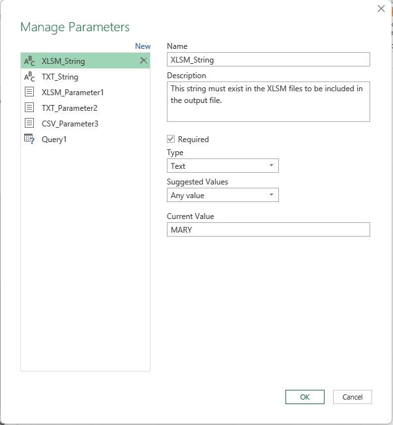Click into the Name field
Screen dimensions: 393x425
pyautogui.click(x=269, y=59)
